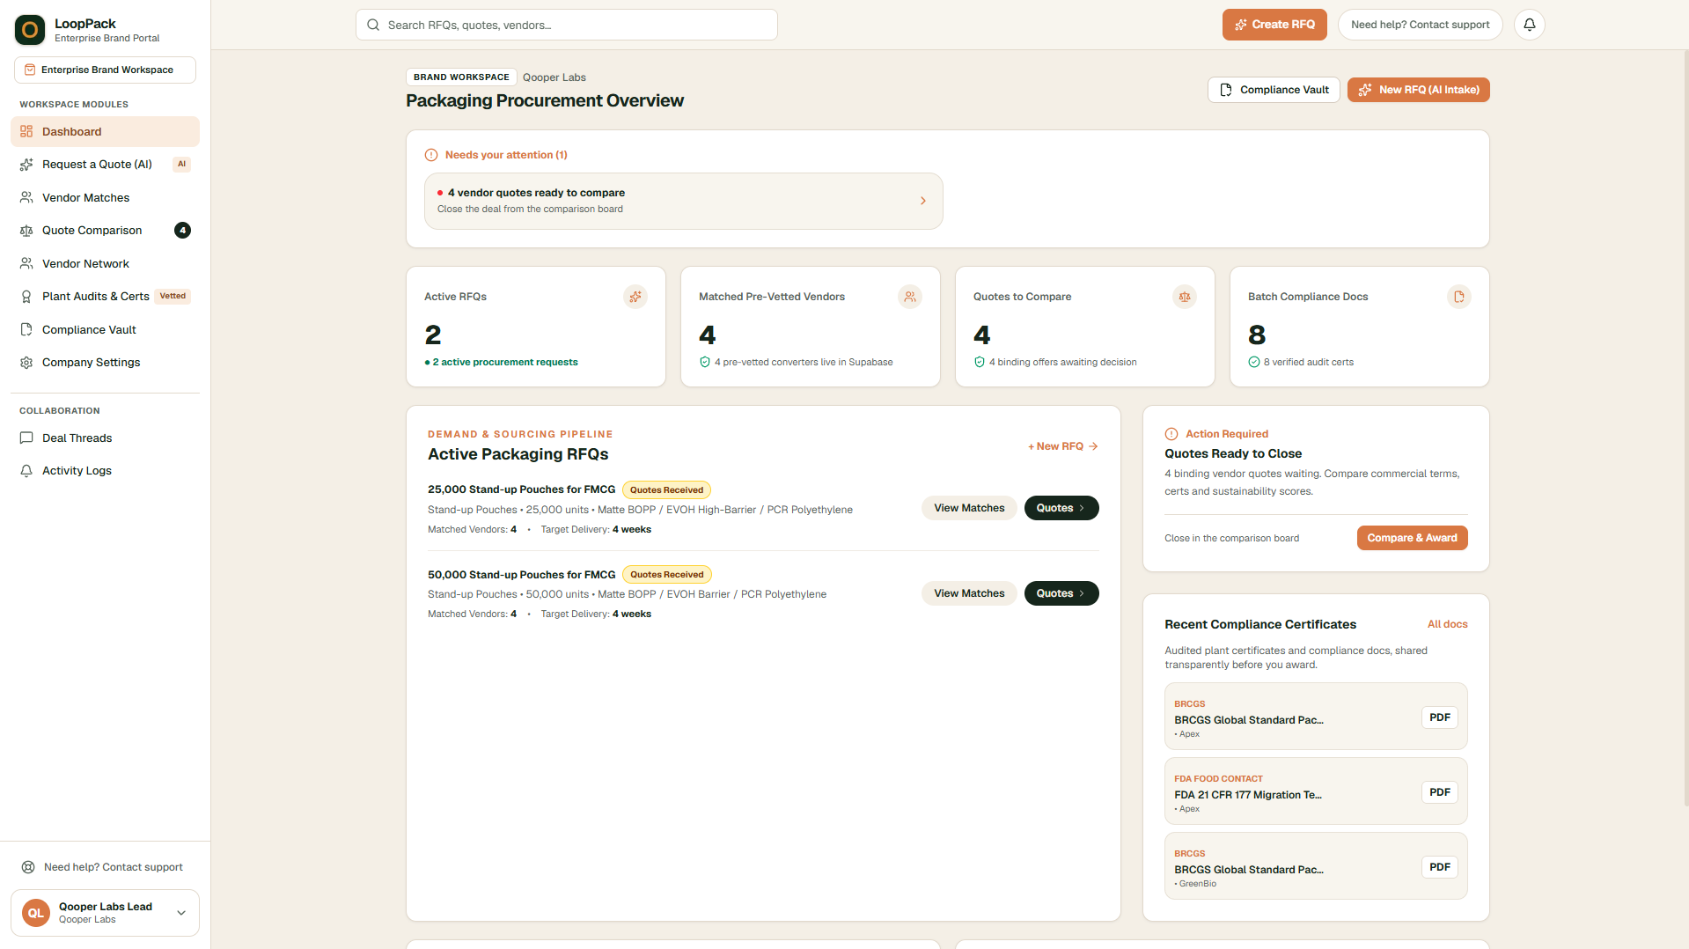Click the Activity Logs bell icon
Viewport: 1689px width, 949px height.
tap(26, 471)
